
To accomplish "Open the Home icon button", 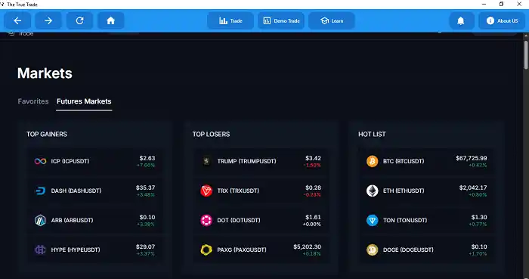I will coord(110,20).
